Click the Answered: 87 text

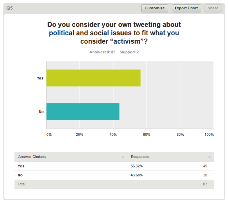(102, 52)
